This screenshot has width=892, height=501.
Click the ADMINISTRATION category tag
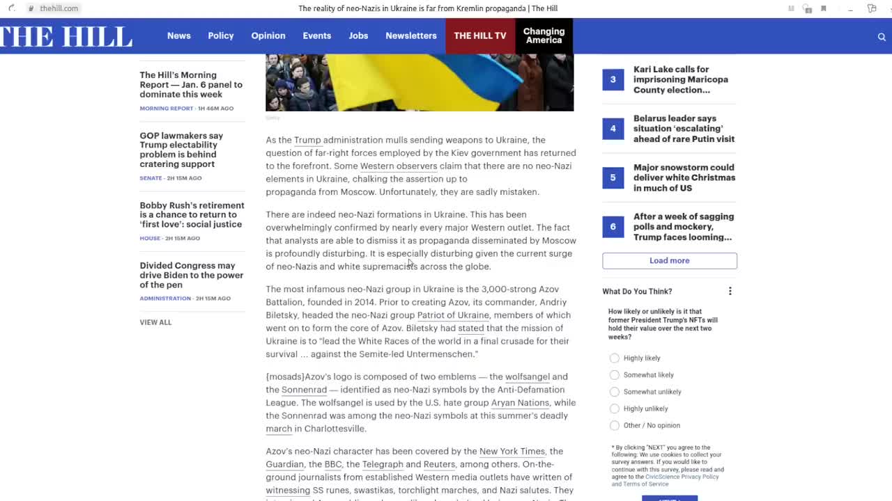[165, 299]
